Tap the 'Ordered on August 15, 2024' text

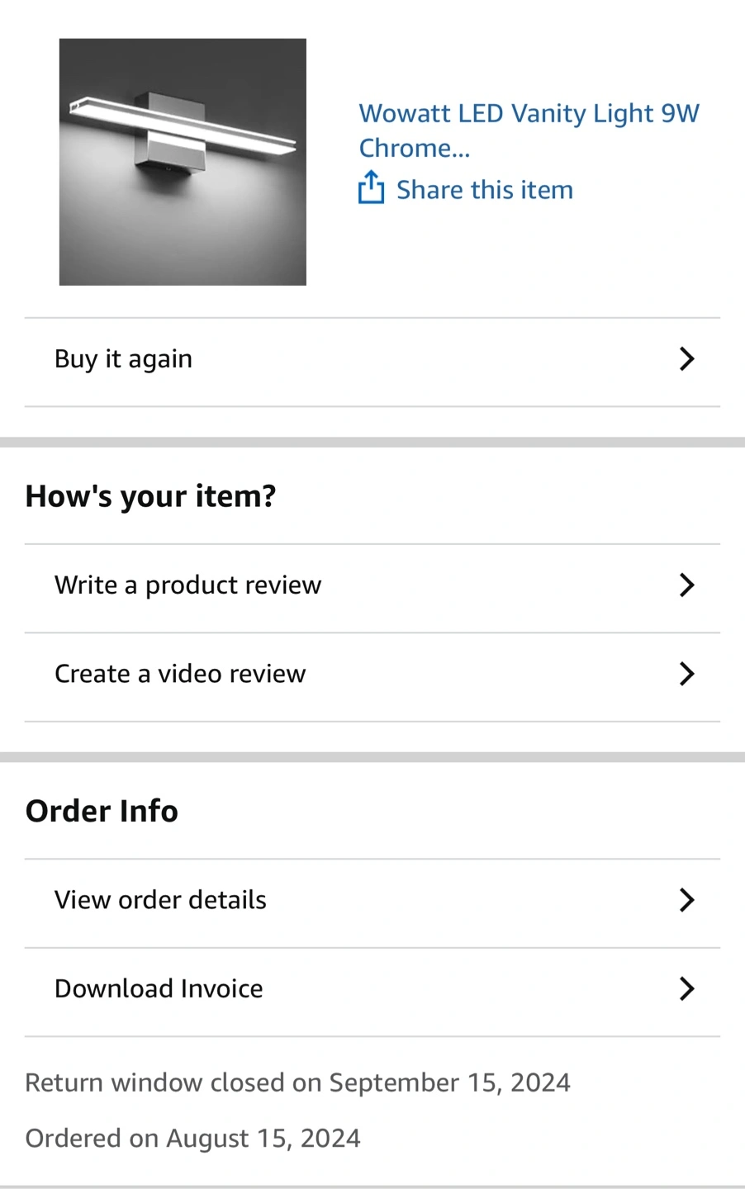192,1139
